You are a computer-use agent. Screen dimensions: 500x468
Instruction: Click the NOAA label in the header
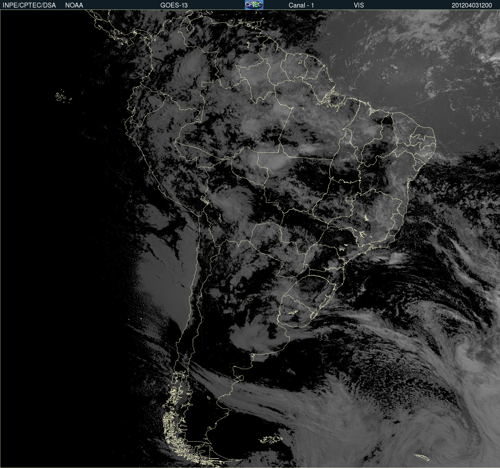tap(74, 5)
